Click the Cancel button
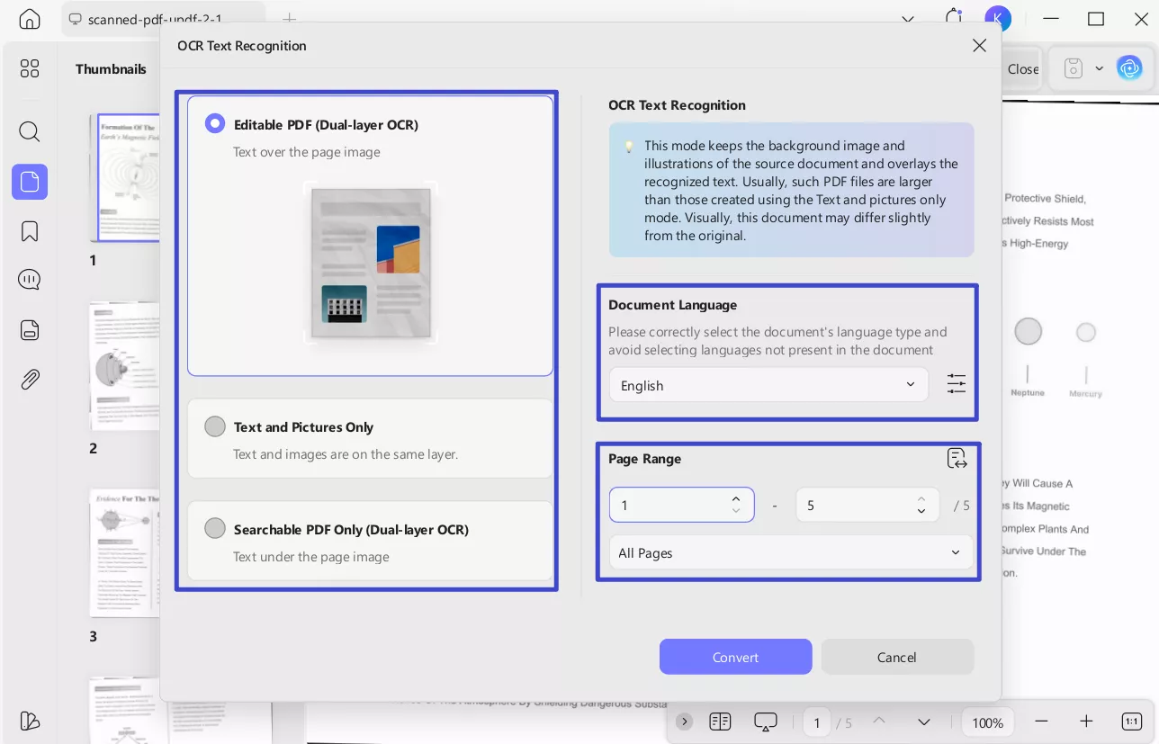Screen dimensions: 1159x744 pyautogui.click(x=896, y=657)
